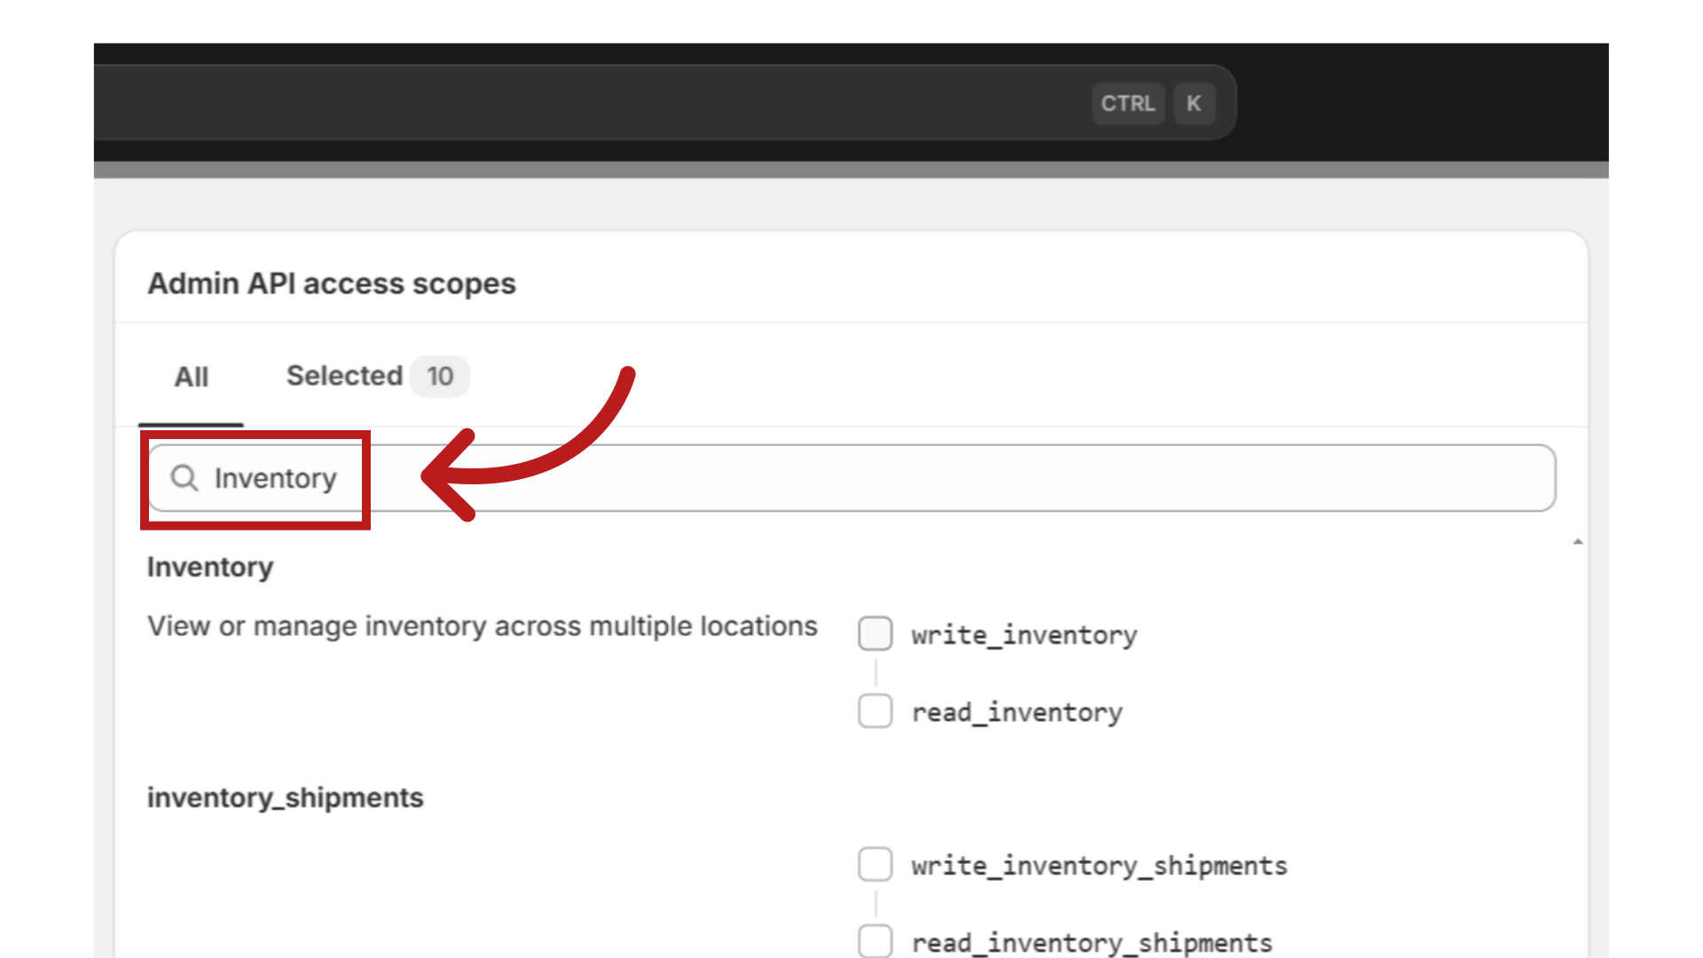Image resolution: width=1703 pixels, height=958 pixels.
Task: Check the write_inventory_shipments scope
Action: (875, 865)
